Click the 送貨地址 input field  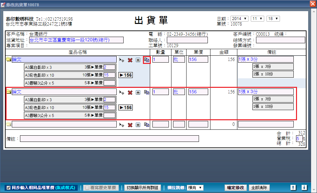(76, 40)
